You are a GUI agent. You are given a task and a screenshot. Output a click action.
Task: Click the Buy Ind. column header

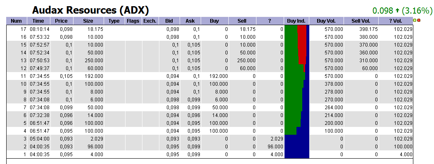[296, 21]
